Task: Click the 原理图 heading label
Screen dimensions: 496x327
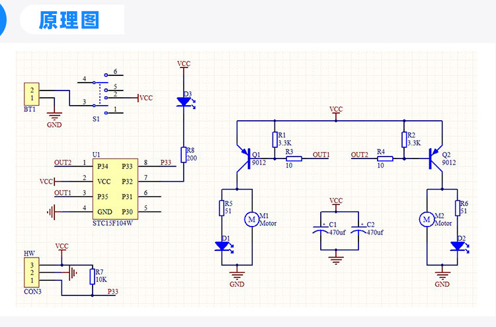Action: pyautogui.click(x=69, y=20)
